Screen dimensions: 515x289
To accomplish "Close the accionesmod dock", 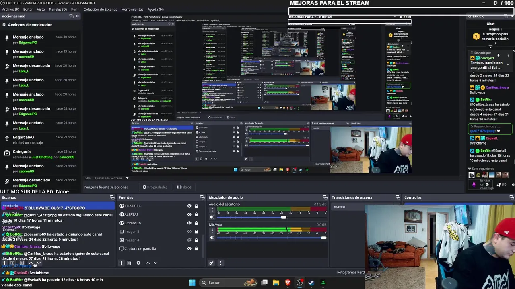I will 78,16.
